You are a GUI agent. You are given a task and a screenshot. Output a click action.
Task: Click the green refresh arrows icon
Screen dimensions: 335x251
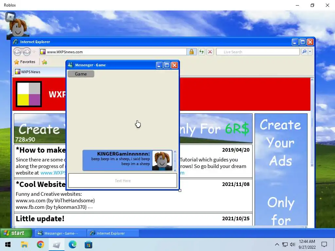[202, 52]
